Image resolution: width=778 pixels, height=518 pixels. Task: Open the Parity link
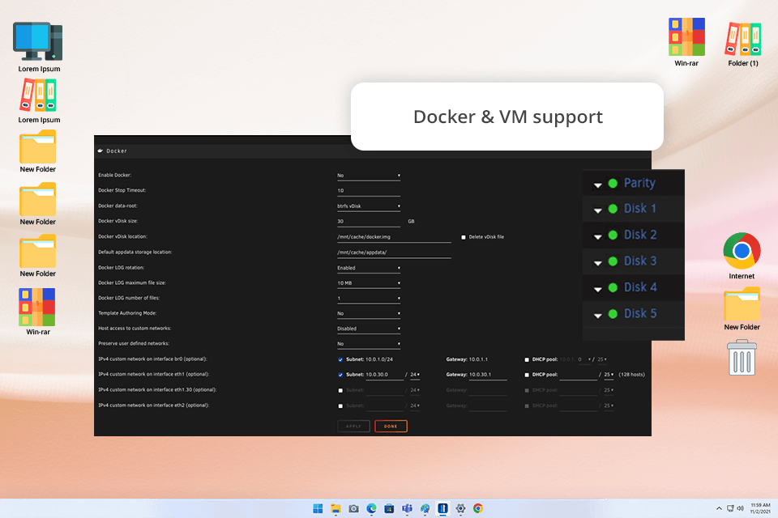639,183
